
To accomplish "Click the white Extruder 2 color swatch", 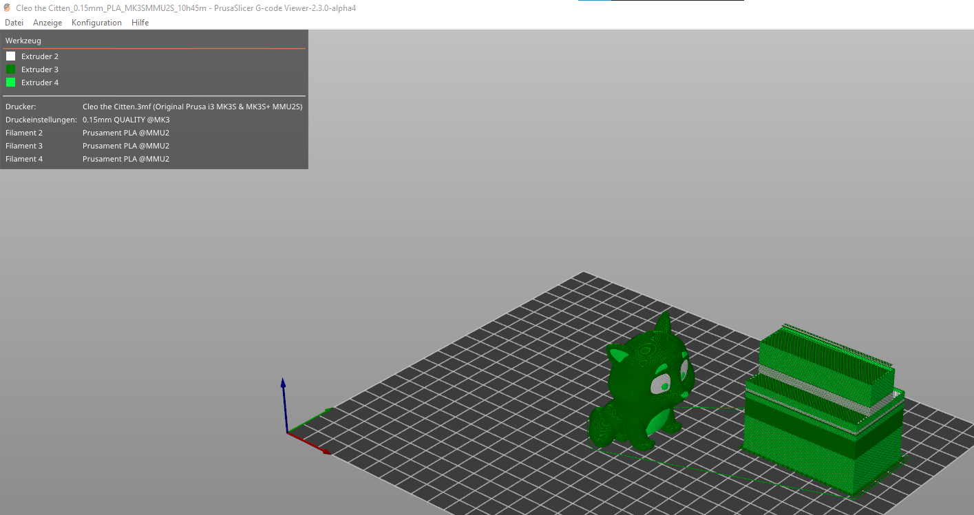I will (10, 56).
